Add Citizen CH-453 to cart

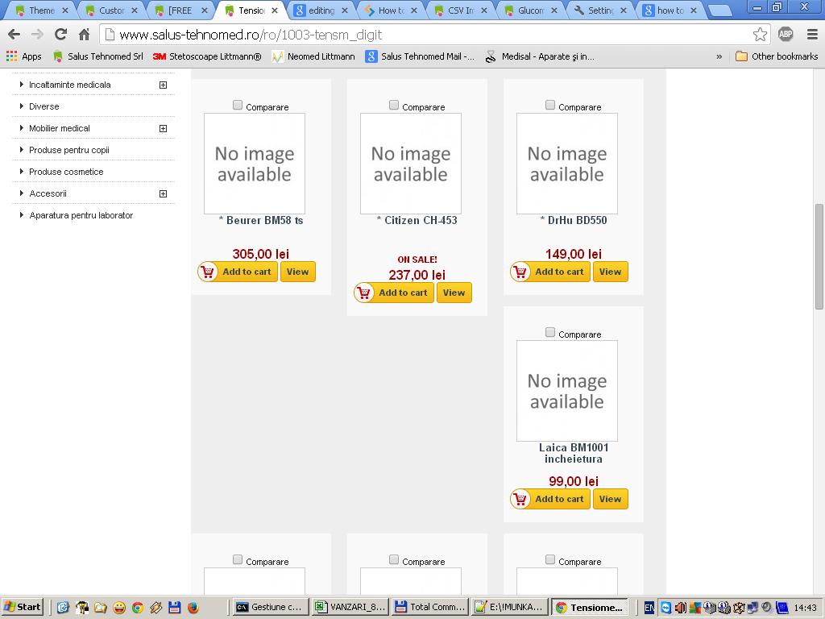click(x=394, y=293)
